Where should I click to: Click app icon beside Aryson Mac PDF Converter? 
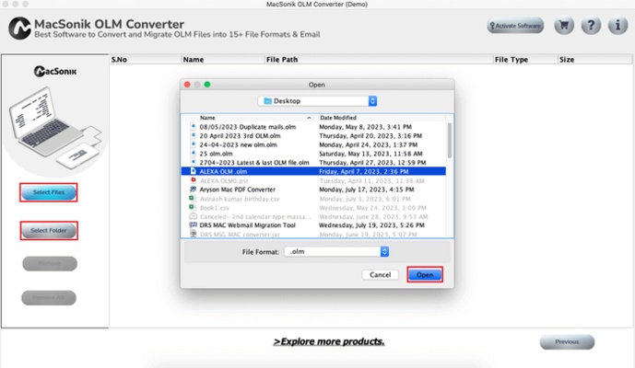[194, 189]
